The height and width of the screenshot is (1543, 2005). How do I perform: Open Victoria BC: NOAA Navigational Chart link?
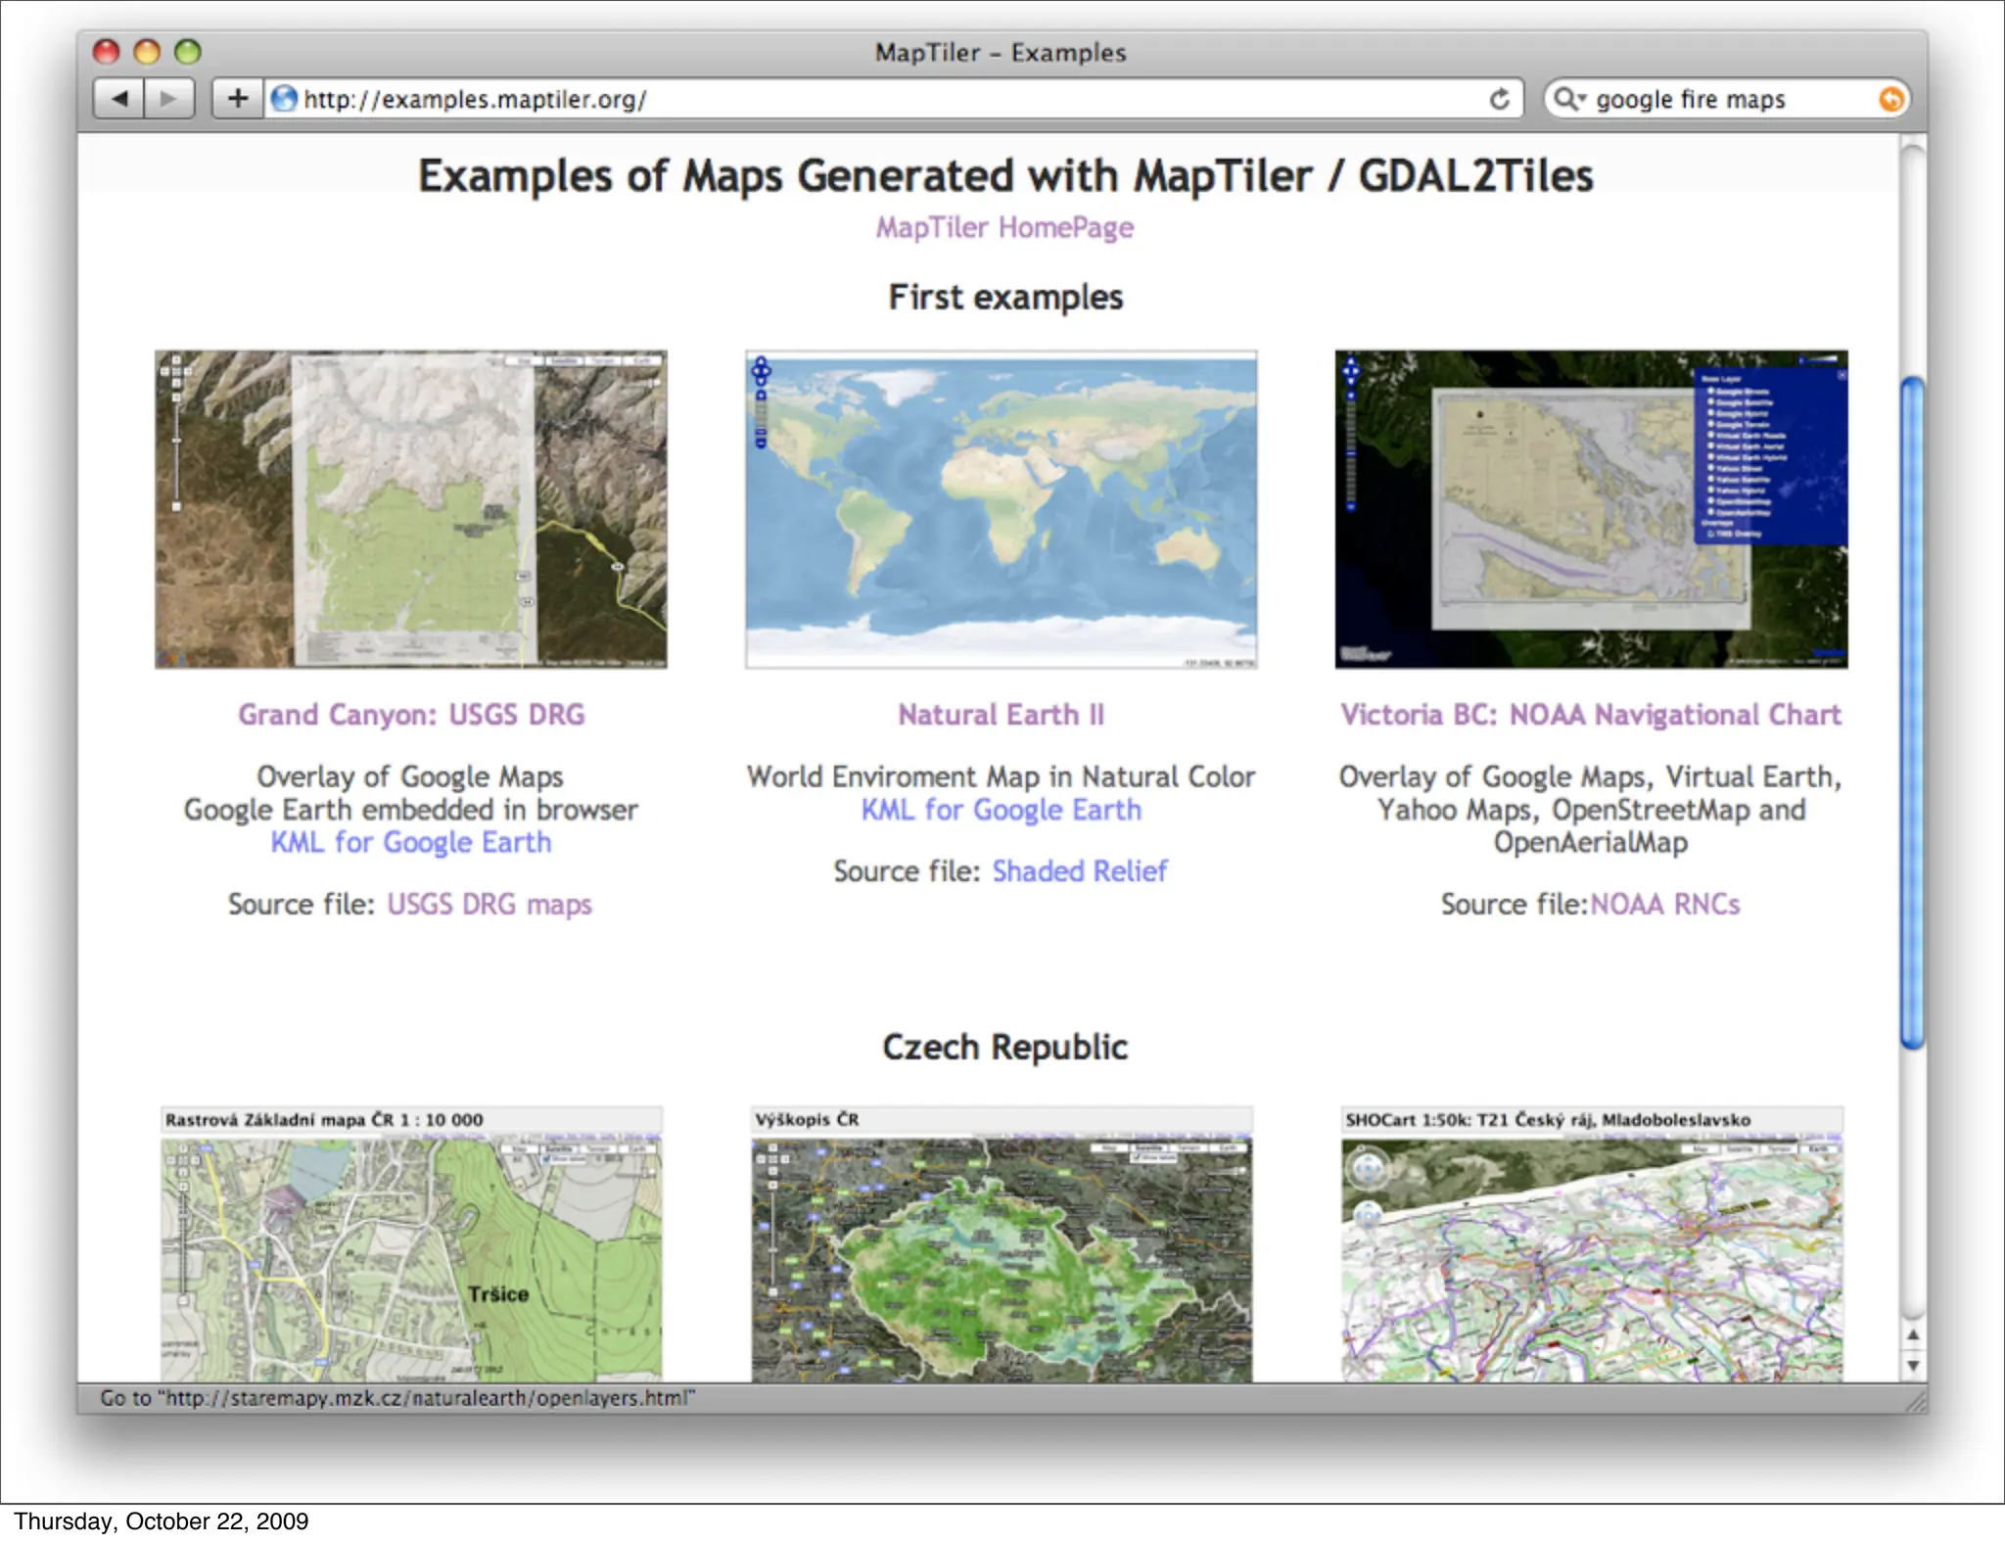tap(1590, 715)
